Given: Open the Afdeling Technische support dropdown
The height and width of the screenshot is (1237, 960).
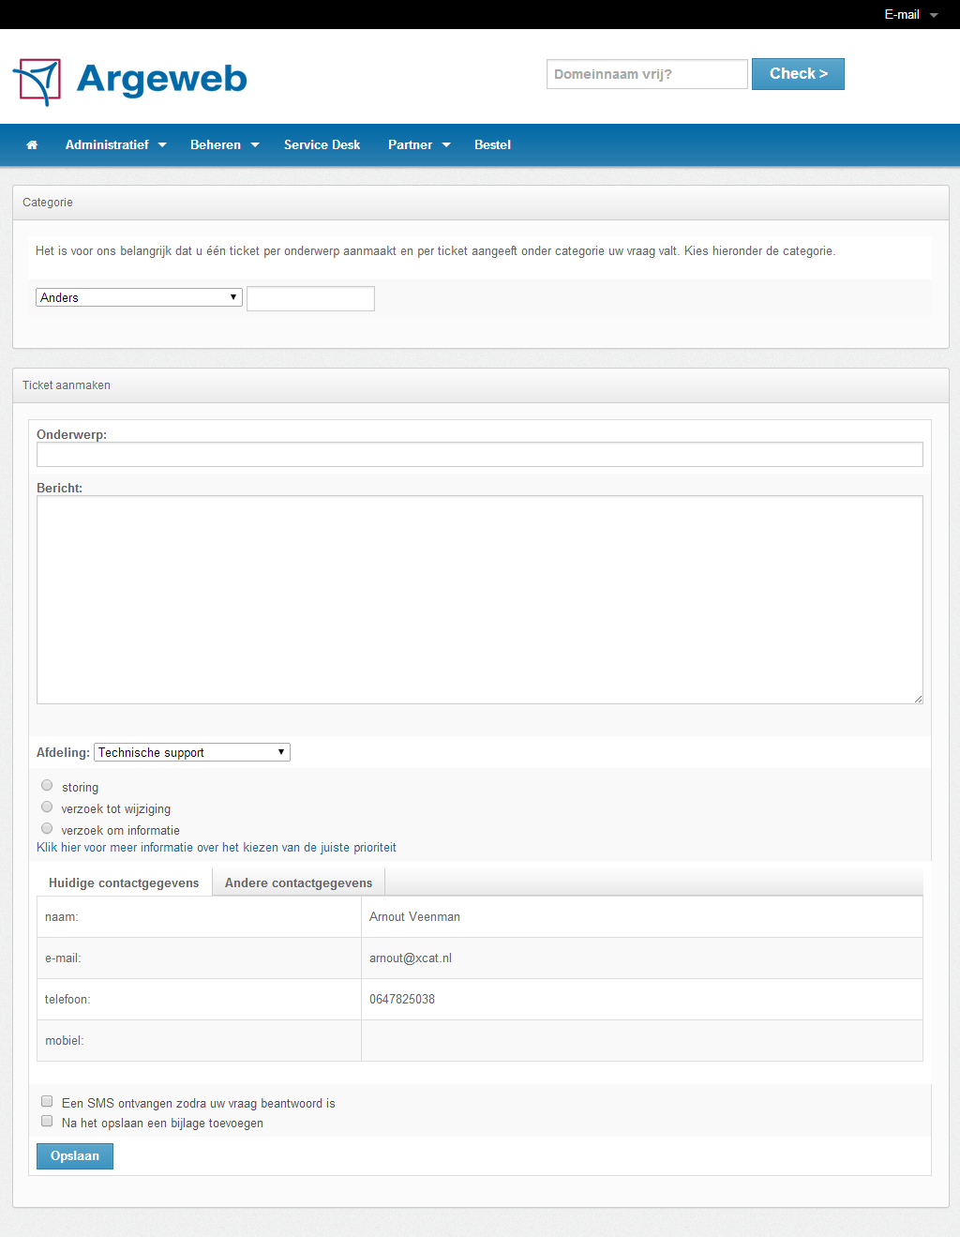Looking at the screenshot, I should 192,752.
